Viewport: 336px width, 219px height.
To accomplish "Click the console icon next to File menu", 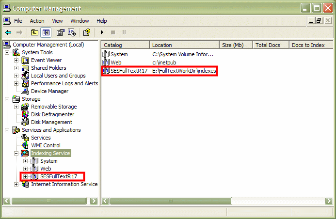I will (7, 21).
